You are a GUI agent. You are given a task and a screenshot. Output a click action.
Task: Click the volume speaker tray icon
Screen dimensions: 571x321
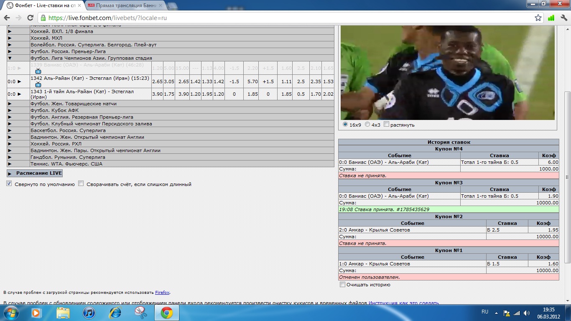coord(527,313)
